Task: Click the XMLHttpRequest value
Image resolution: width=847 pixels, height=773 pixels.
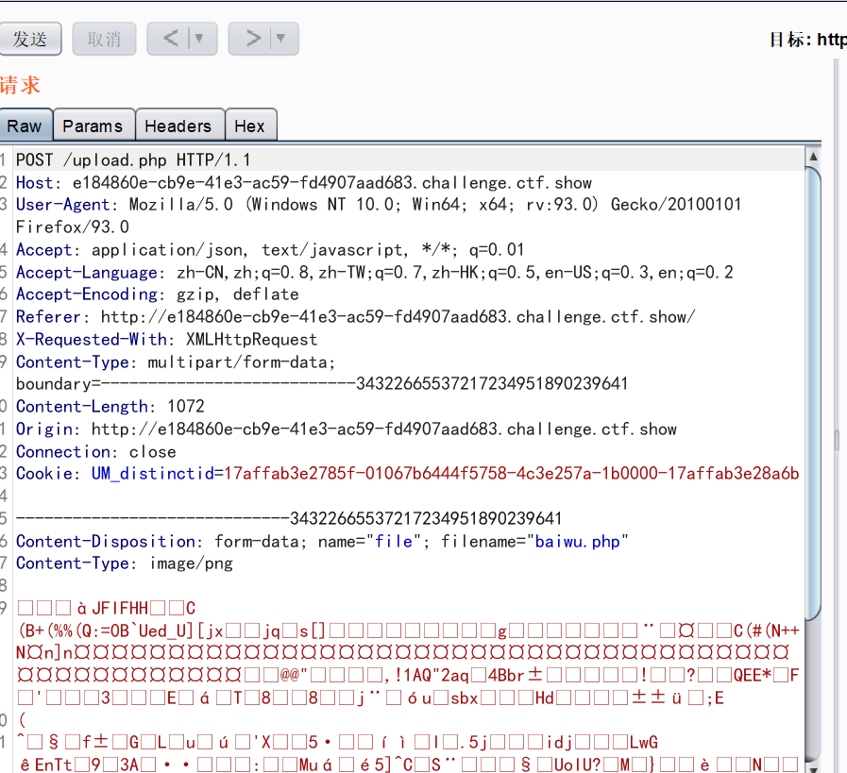Action: pyautogui.click(x=252, y=340)
